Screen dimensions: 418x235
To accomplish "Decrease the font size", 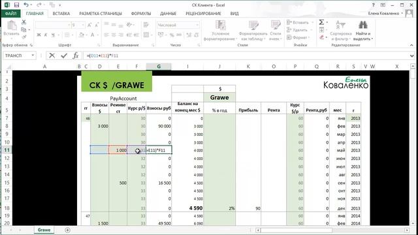I will 97,25.
